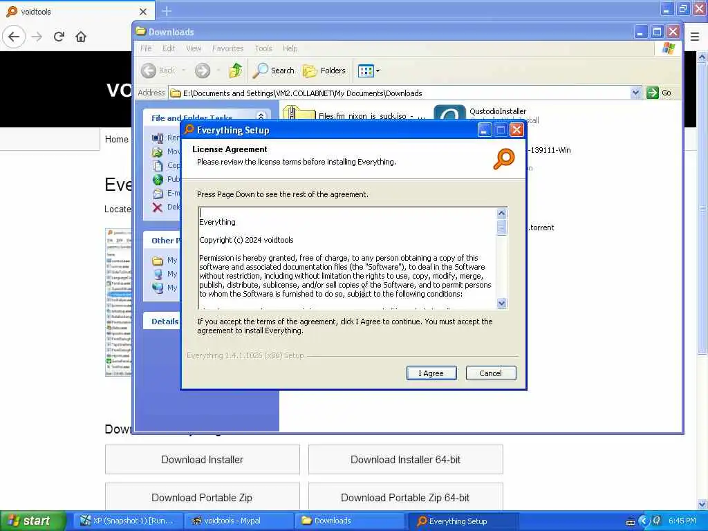Switch to XP (Snapshot 1) taskbar item
708x531 pixels.
coord(129,521)
